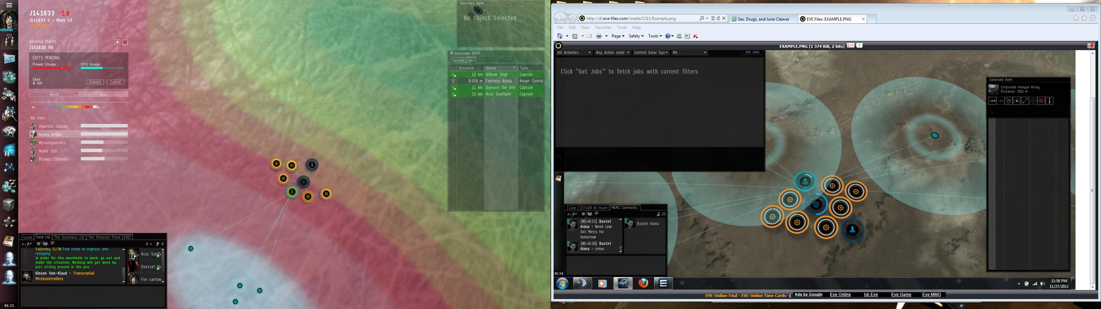The image size is (1101, 309).
Task: Open the browser Help menu
Action: tap(637, 28)
